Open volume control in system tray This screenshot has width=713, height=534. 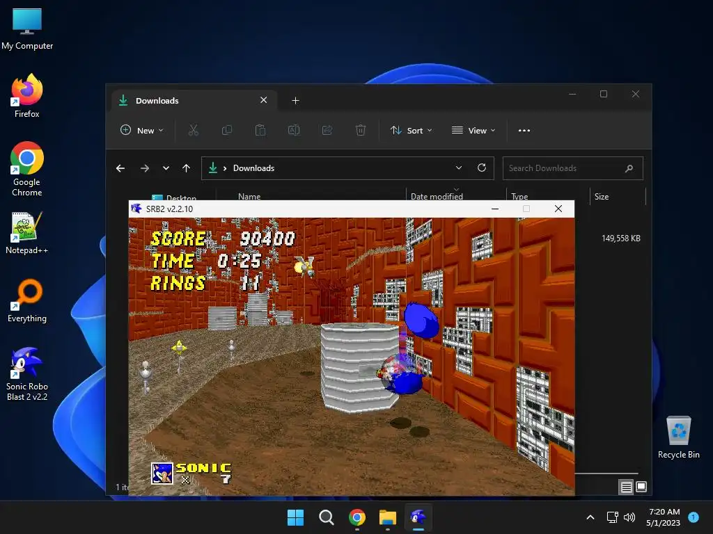tap(629, 517)
